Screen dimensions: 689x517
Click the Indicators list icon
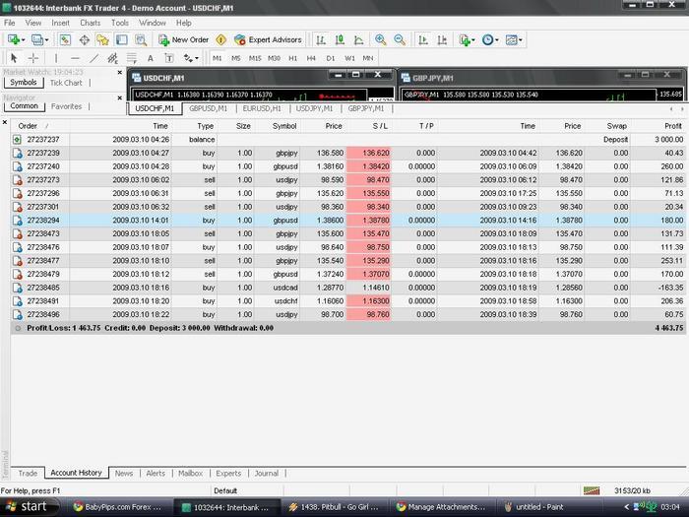[465, 40]
